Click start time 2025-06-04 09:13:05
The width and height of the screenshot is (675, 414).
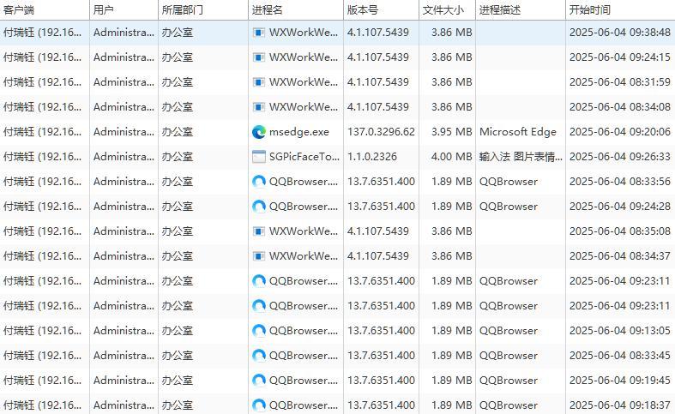tap(620, 331)
